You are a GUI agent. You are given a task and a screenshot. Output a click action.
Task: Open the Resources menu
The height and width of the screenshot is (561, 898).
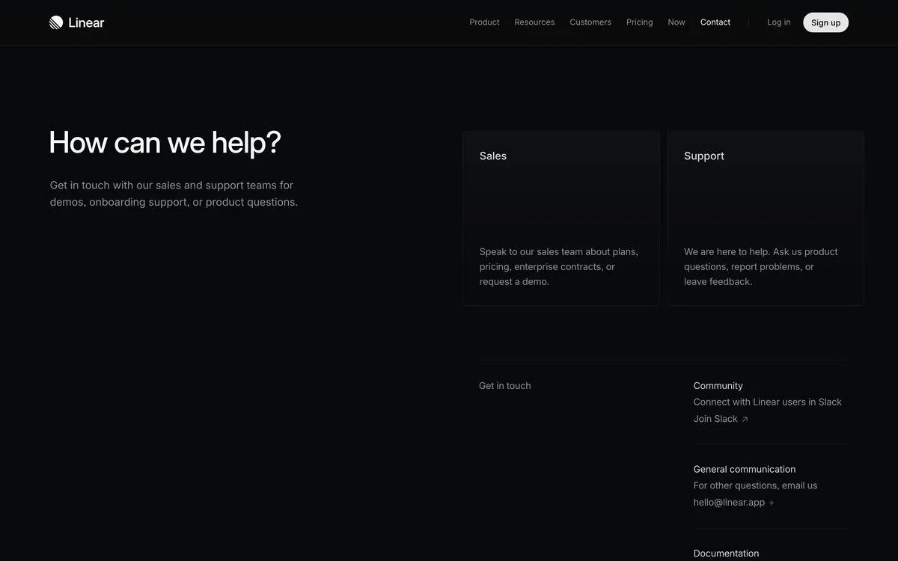534,22
